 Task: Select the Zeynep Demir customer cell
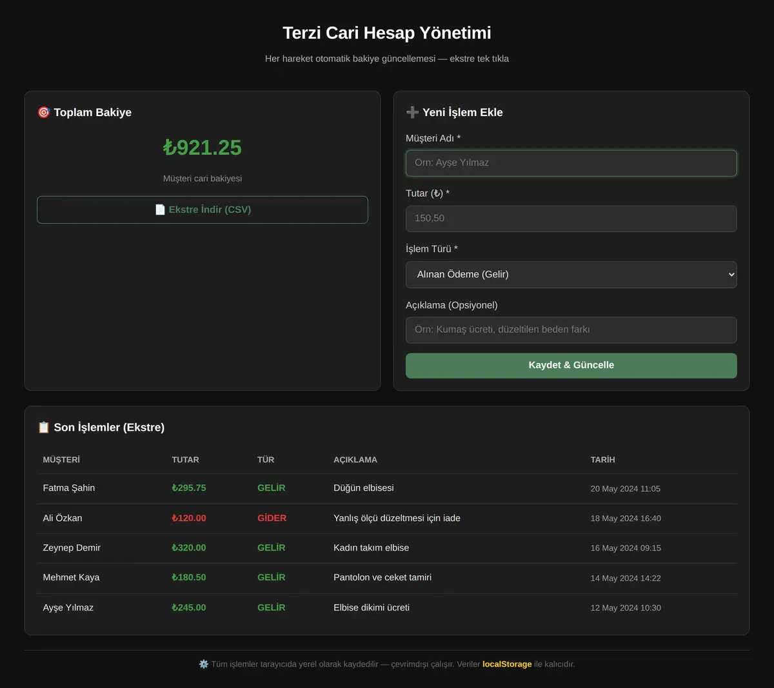click(72, 548)
